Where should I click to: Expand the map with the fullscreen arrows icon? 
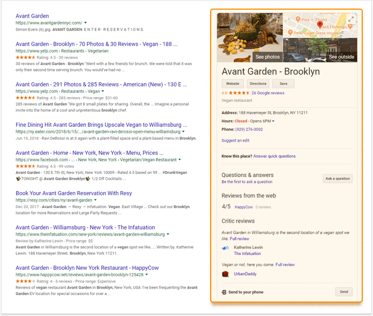pos(351,19)
